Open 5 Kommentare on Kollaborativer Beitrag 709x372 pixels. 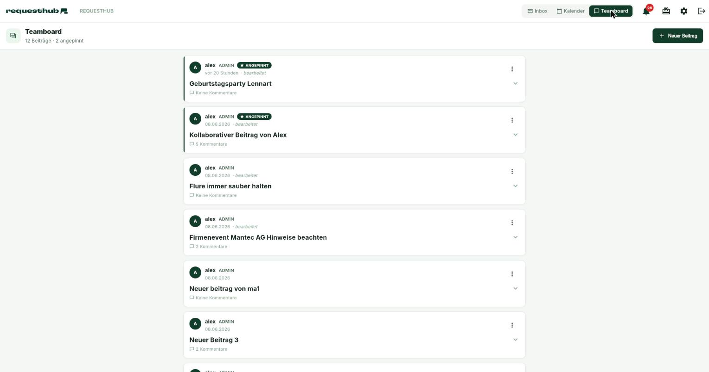(208, 144)
